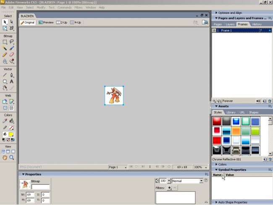Swap stroke and fill colors
The image size is (273, 205).
13,140
